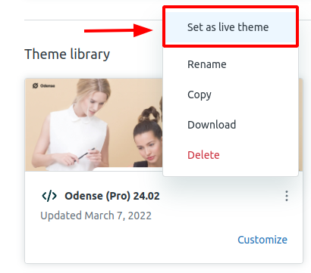Choose Rename from the theme menu

coord(206,64)
